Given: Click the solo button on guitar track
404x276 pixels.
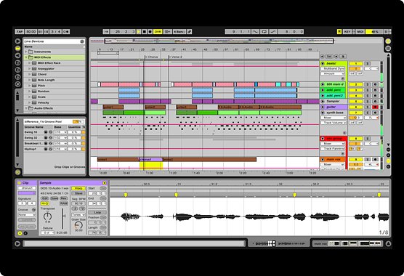Looking at the screenshot, I should 368,107.
